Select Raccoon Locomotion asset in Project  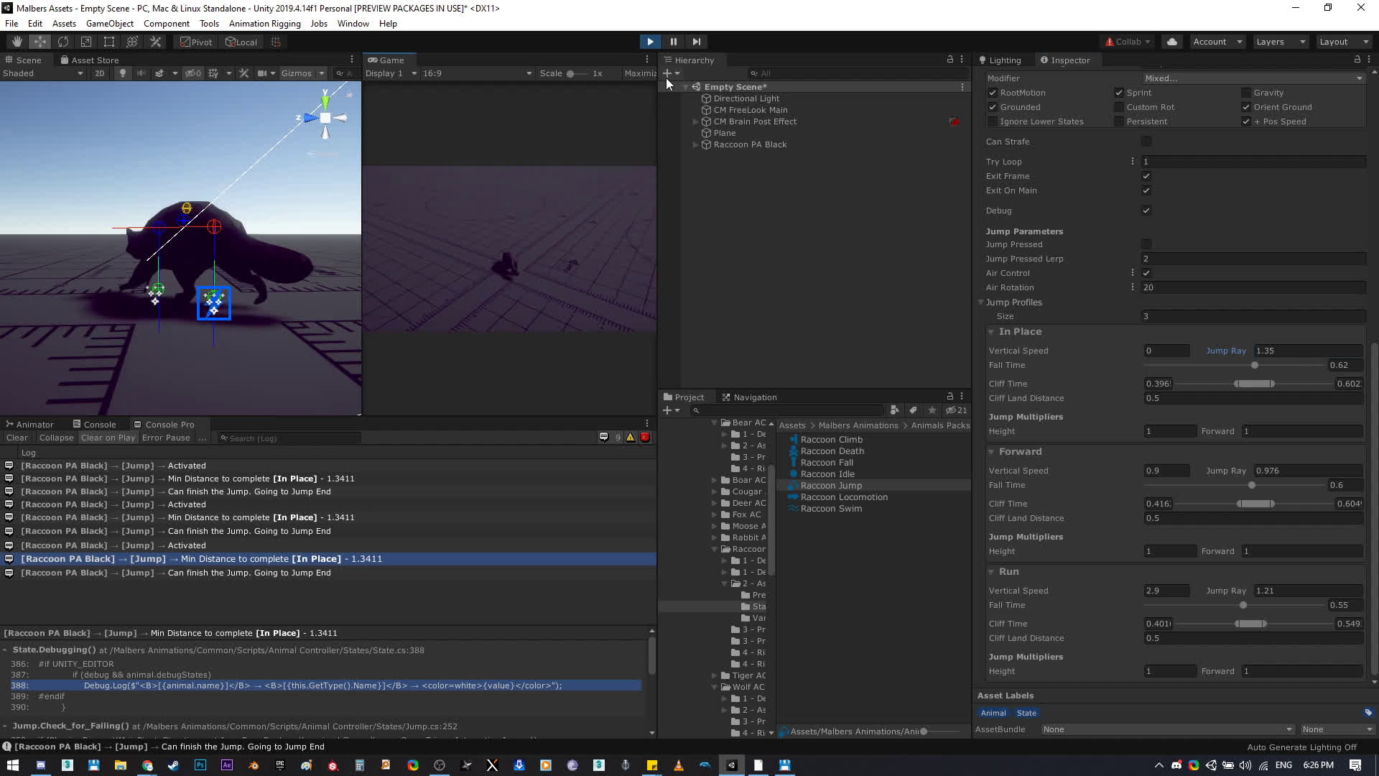tap(844, 497)
